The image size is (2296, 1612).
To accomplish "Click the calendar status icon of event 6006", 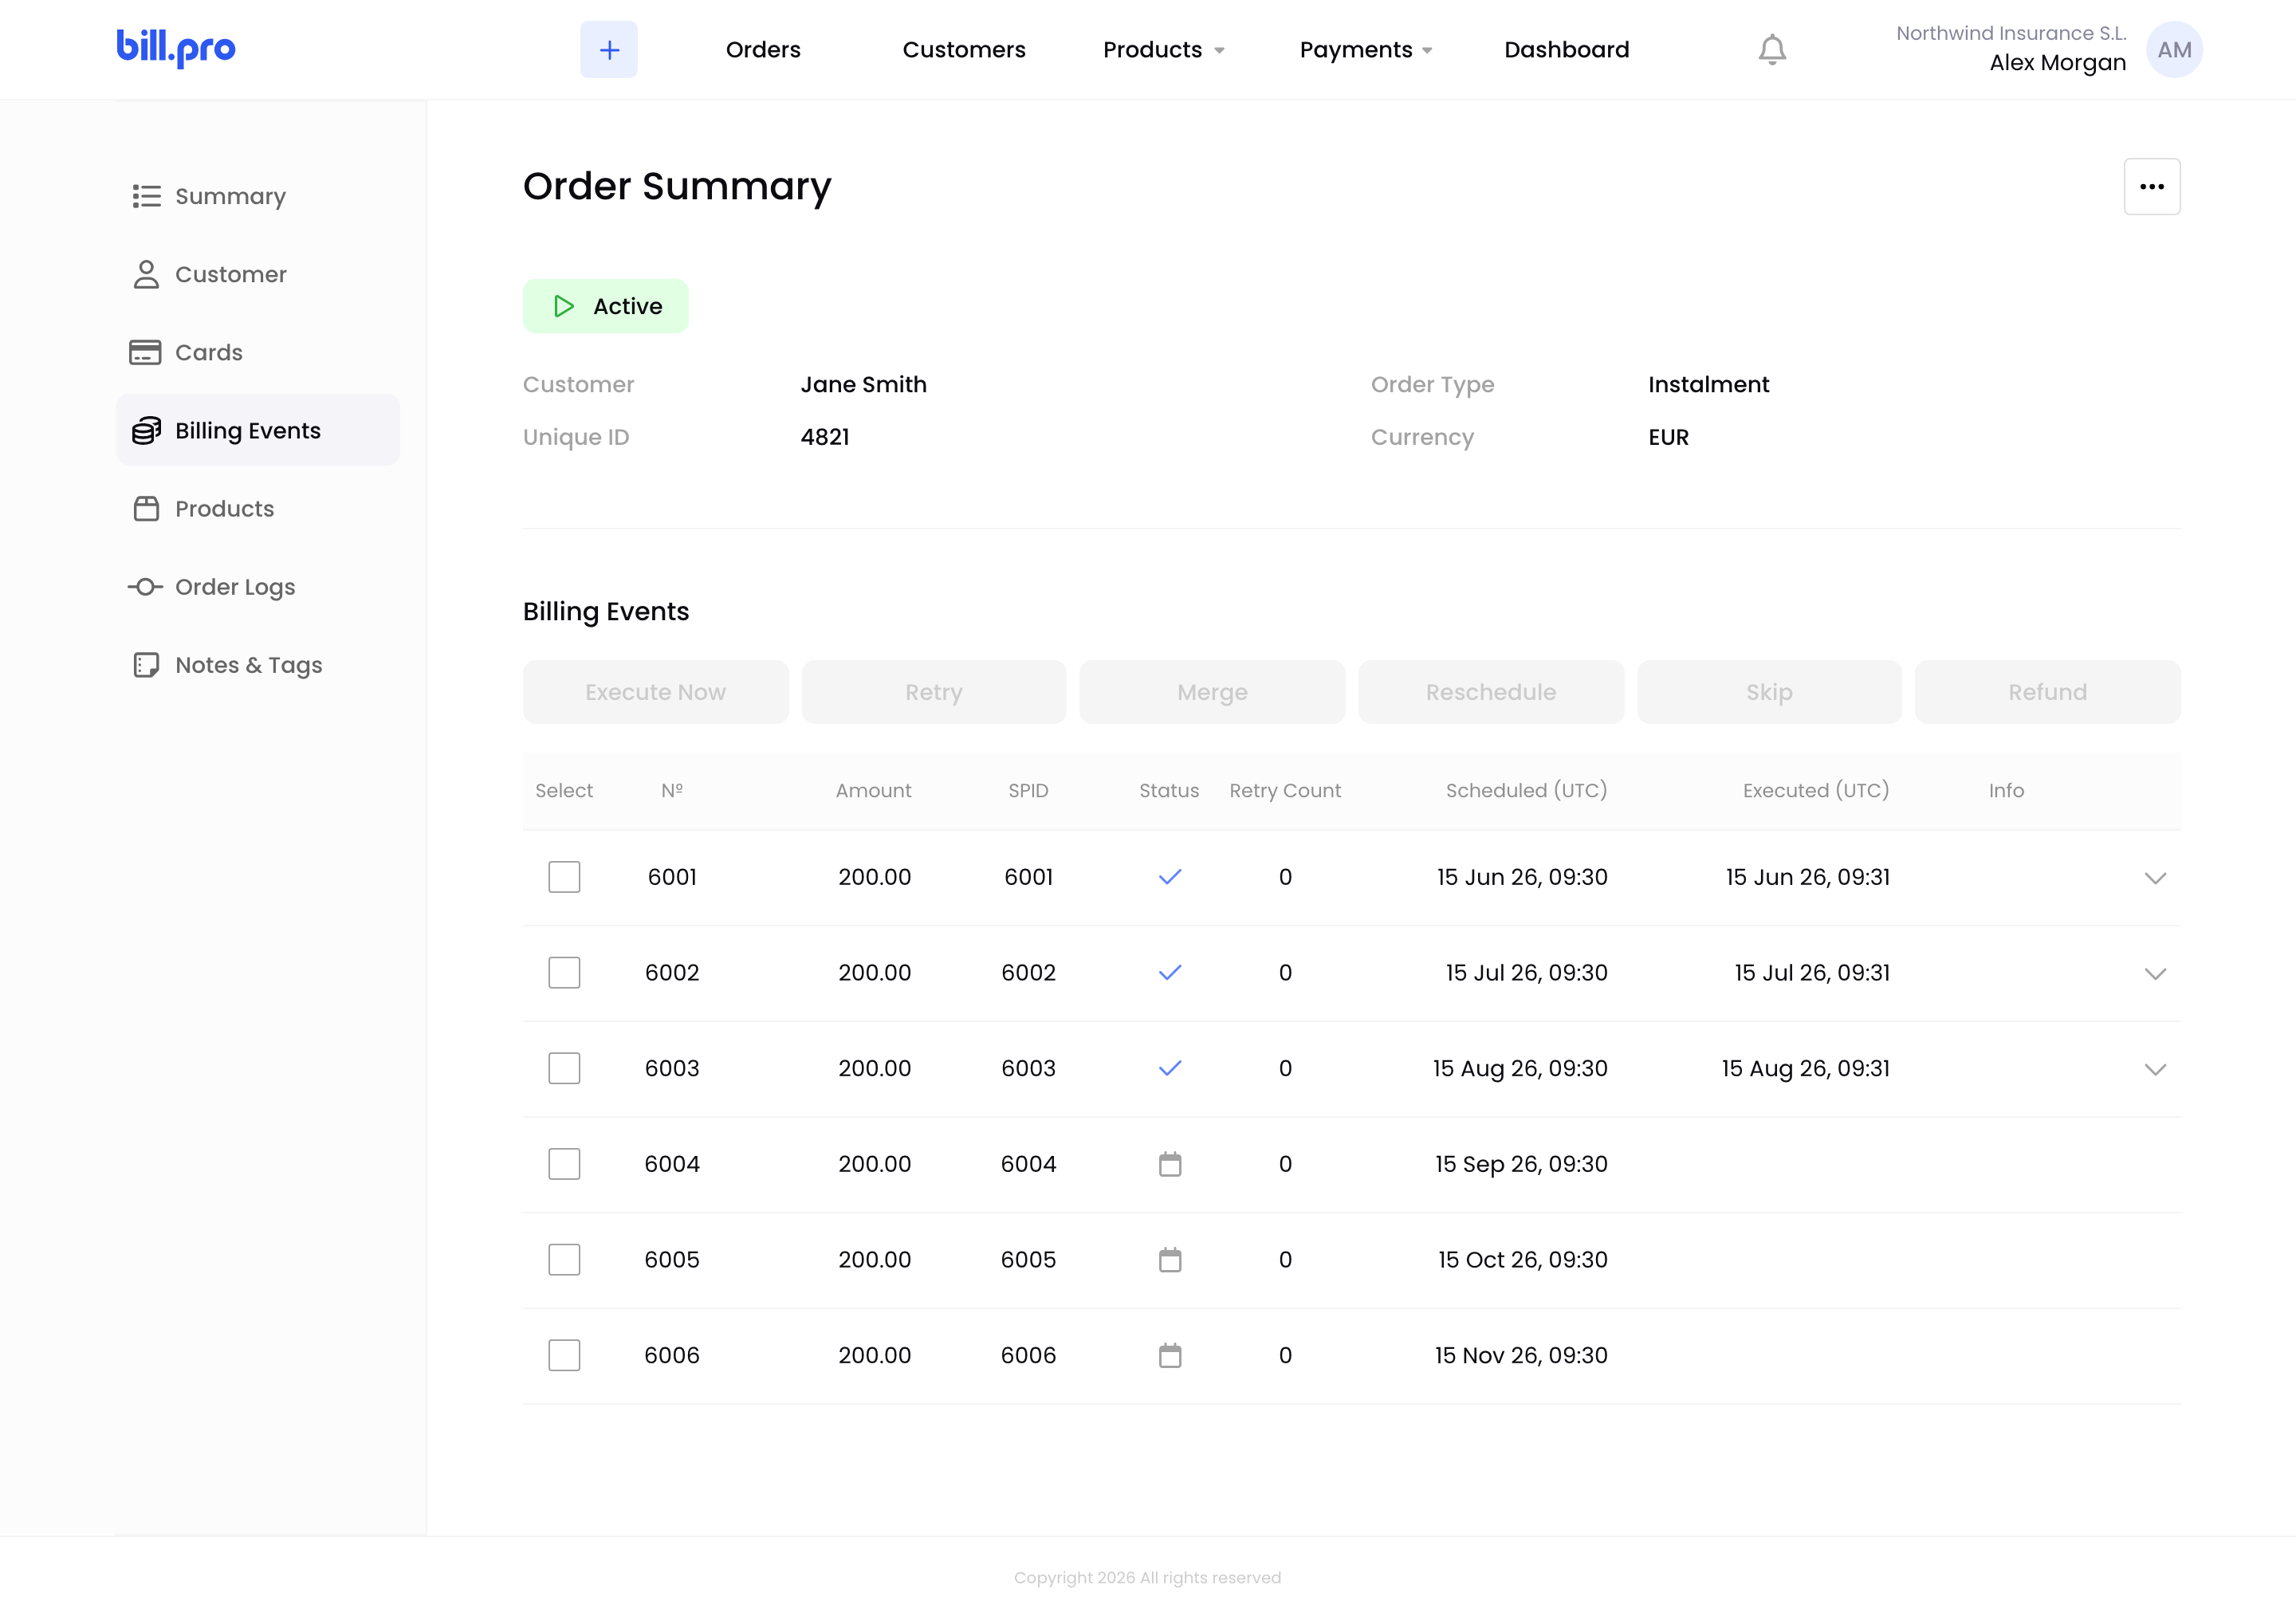I will [1170, 1355].
